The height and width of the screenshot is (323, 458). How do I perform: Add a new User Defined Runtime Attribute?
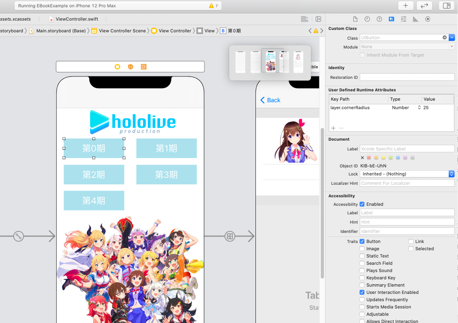pyautogui.click(x=333, y=128)
